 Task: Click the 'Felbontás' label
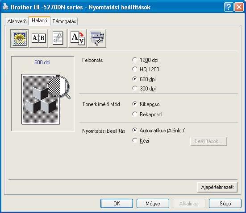pos(92,60)
